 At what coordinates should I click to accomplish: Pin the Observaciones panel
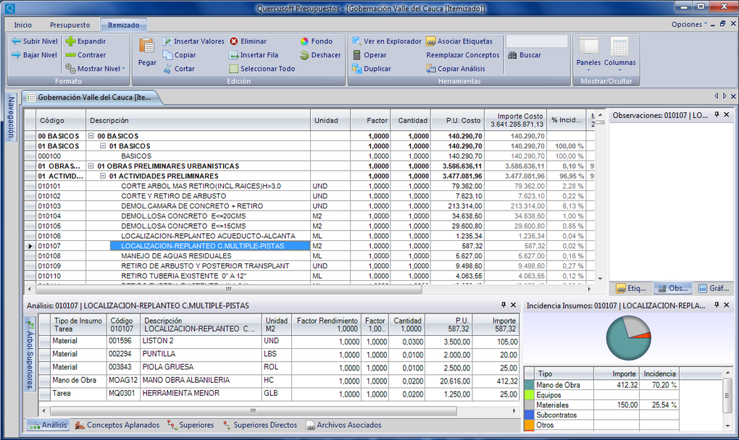pos(717,114)
